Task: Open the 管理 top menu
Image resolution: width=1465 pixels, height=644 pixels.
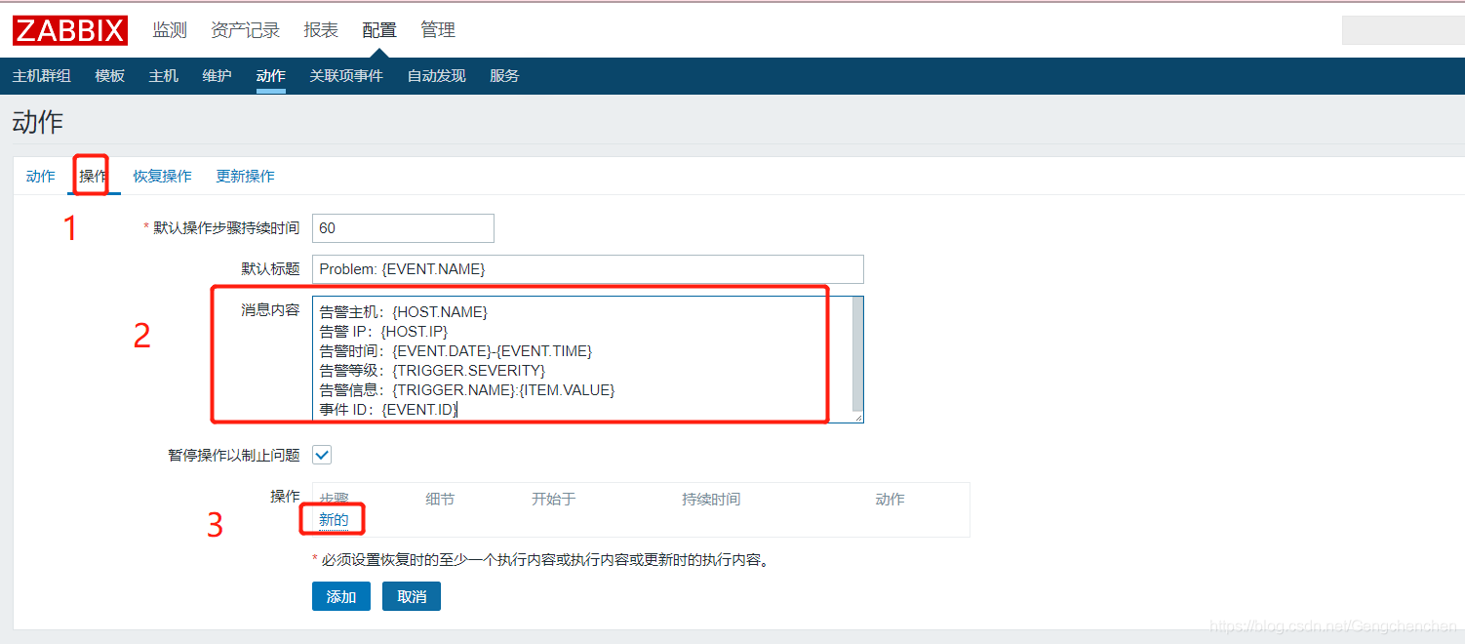Action: pyautogui.click(x=438, y=30)
